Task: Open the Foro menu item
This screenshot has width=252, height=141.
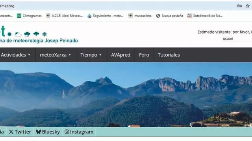Action: tap(144, 55)
